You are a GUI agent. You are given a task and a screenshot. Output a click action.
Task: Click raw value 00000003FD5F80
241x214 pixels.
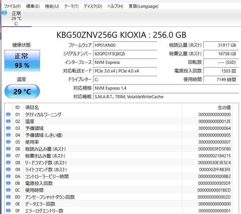tap(214, 149)
